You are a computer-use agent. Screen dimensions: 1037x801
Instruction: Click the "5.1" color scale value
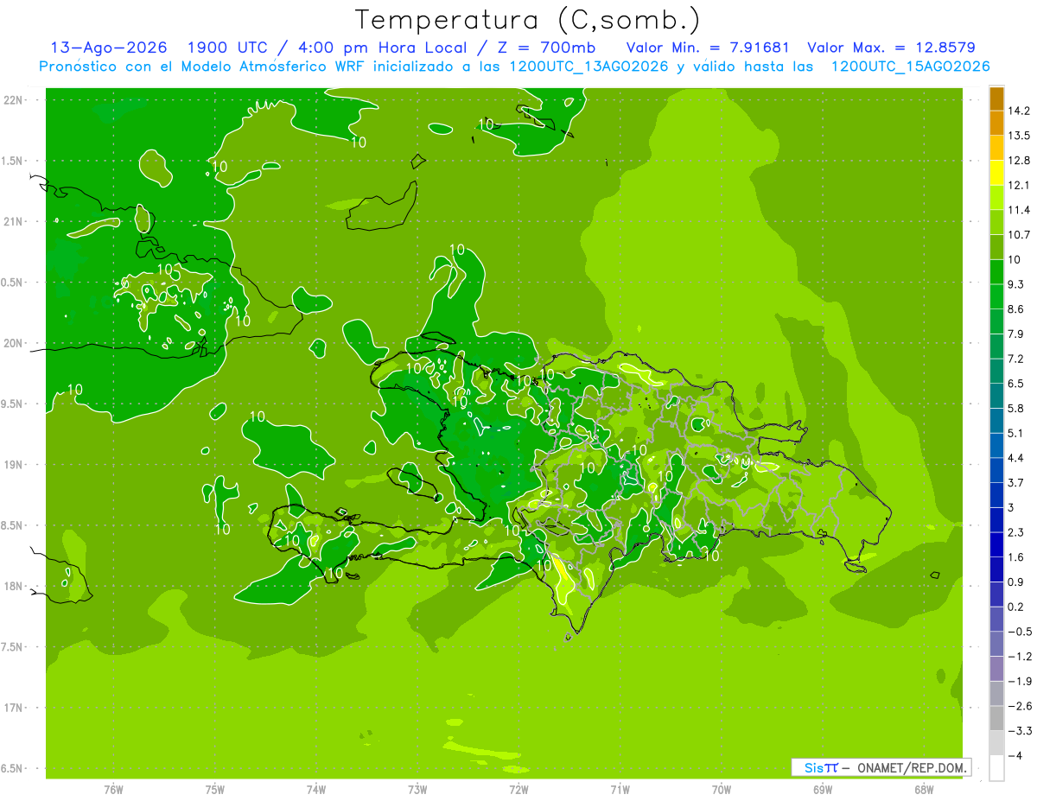pyautogui.click(x=1015, y=433)
